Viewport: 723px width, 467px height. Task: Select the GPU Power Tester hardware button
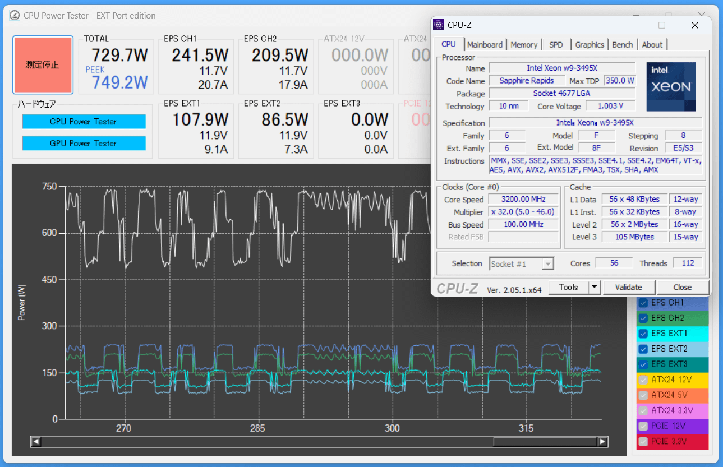pyautogui.click(x=84, y=143)
